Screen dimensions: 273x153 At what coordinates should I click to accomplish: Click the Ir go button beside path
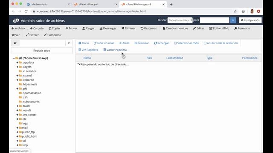tap(69, 43)
